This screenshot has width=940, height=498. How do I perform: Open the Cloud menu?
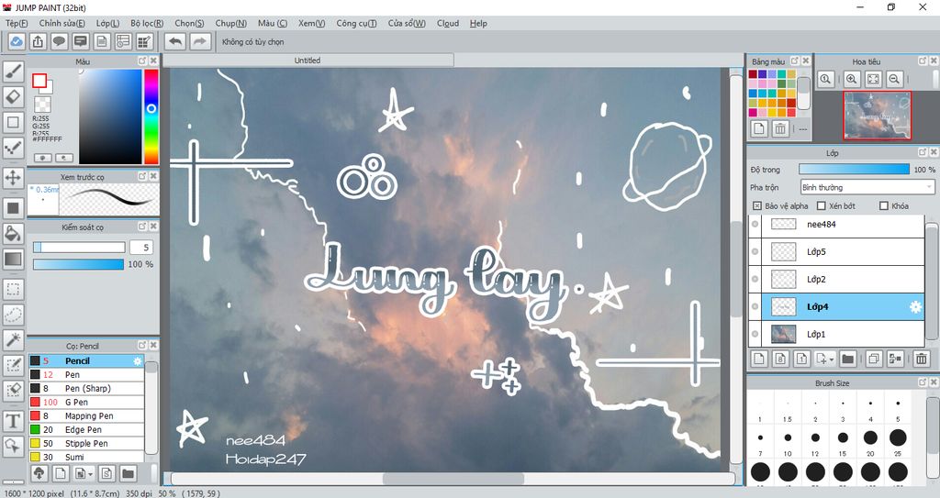point(448,23)
